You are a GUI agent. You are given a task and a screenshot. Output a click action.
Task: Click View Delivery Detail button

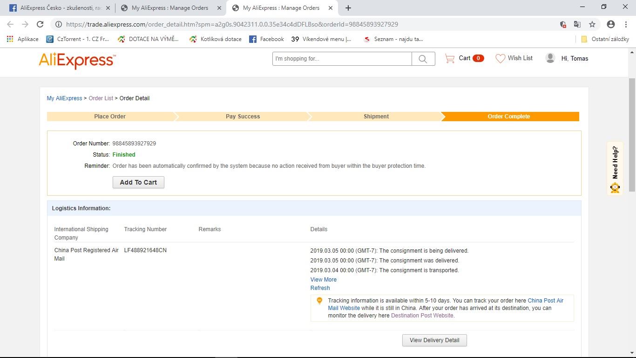point(434,340)
